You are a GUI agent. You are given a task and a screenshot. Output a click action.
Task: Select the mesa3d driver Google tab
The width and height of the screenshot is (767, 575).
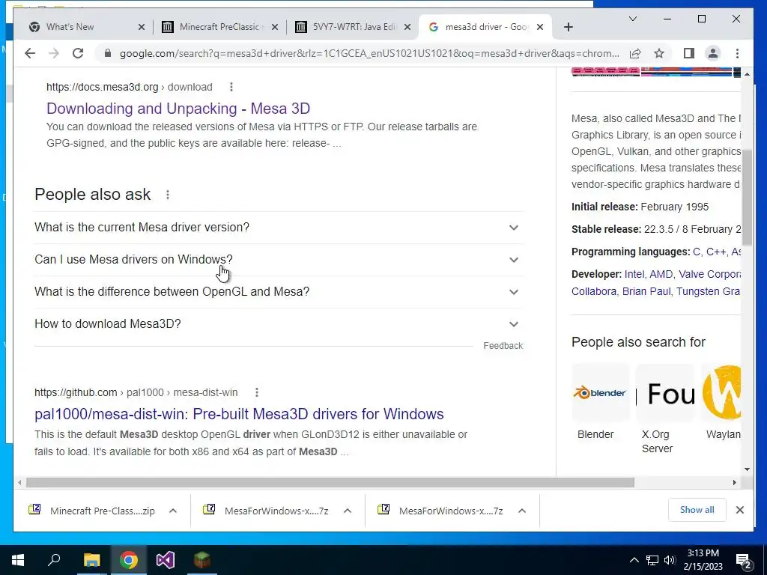(x=485, y=27)
